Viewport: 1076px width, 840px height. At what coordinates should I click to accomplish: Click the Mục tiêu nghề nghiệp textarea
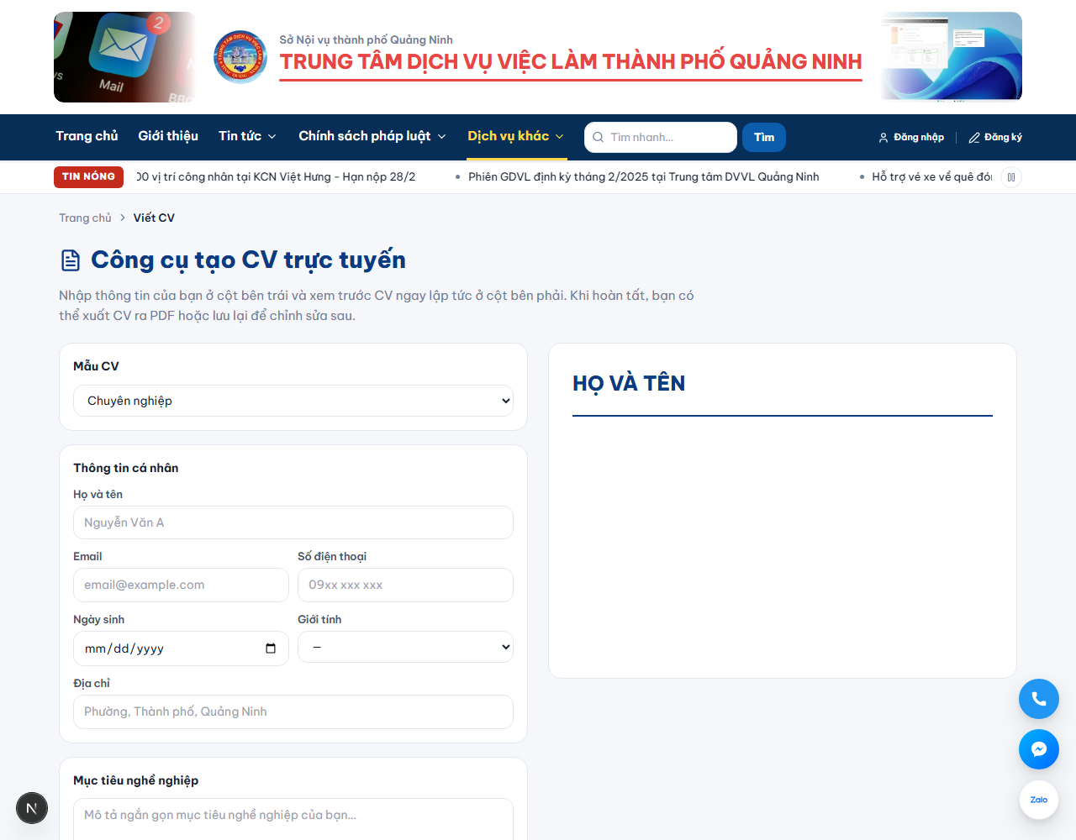(x=293, y=819)
